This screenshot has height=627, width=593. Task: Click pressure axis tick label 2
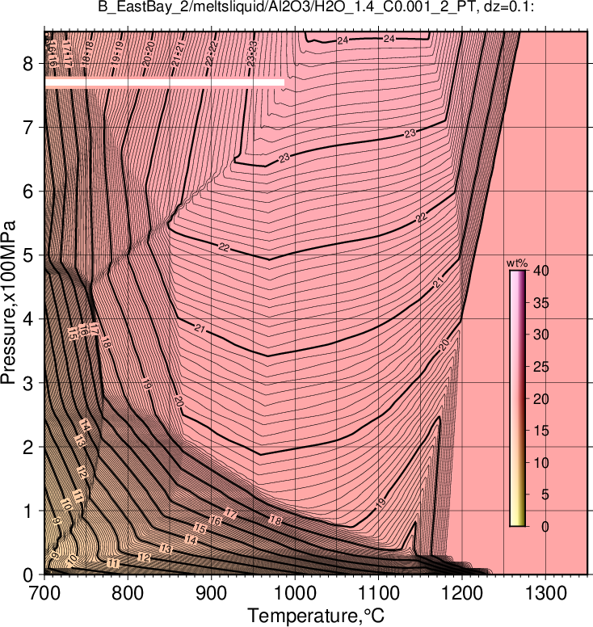tap(28, 447)
